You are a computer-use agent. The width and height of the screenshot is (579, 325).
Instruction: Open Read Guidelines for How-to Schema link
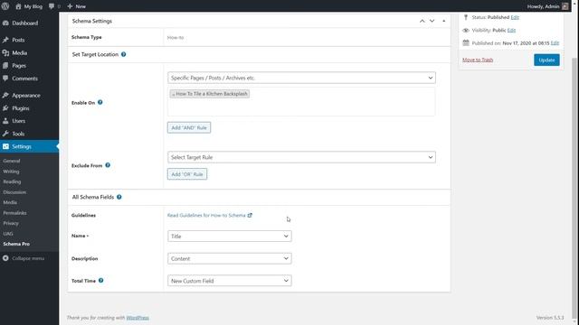206,215
